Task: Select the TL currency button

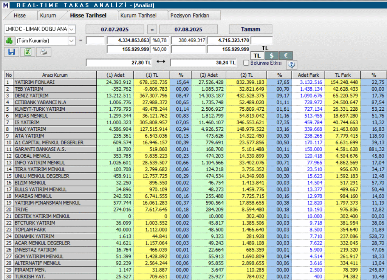Action: click(257, 55)
